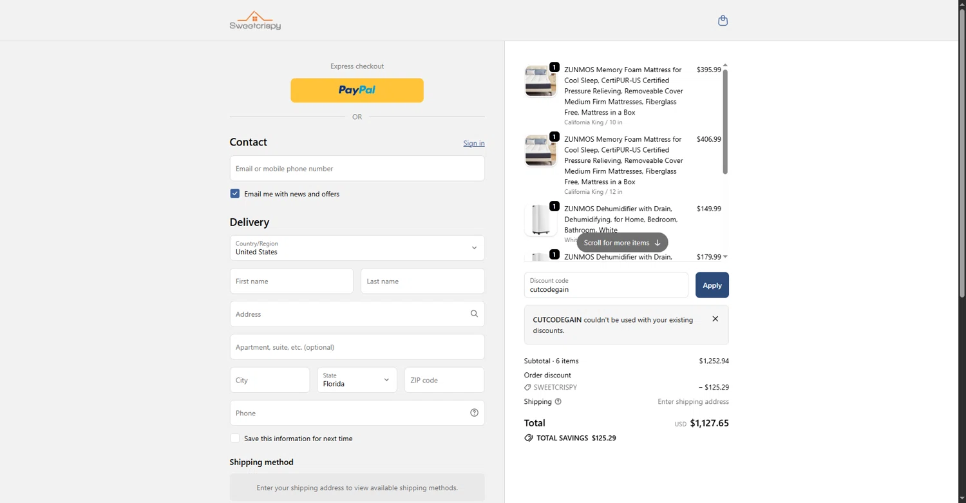Open the Country/Region dropdown

click(357, 248)
